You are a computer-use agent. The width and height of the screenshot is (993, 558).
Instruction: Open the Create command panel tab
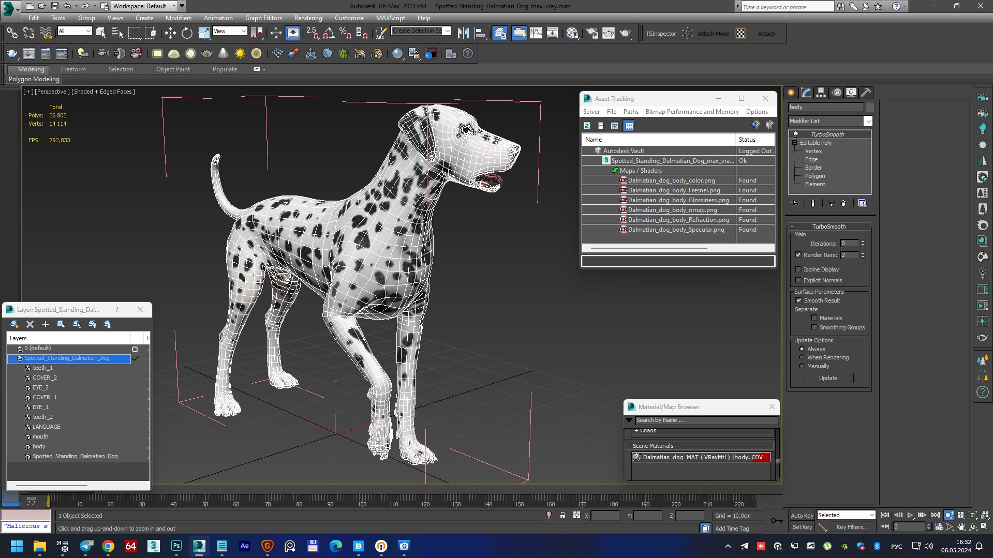(791, 93)
